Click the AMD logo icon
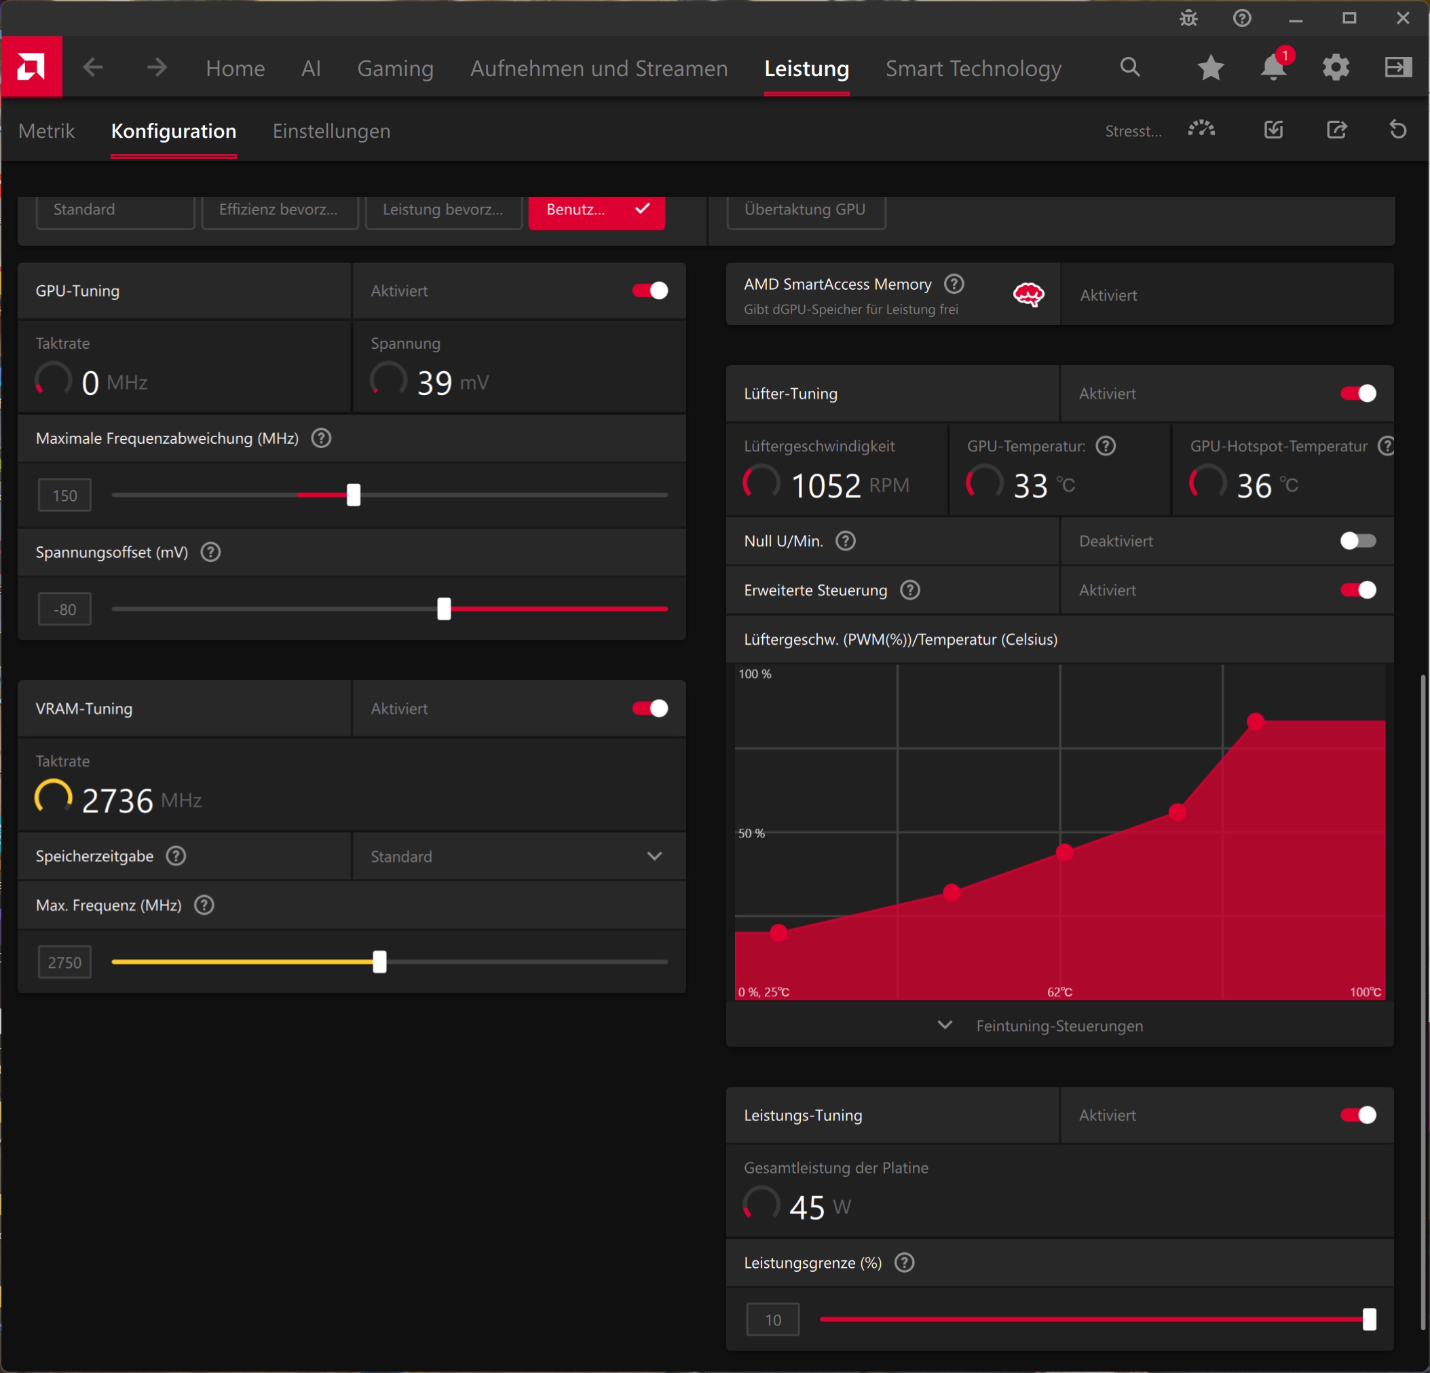 pyautogui.click(x=31, y=67)
